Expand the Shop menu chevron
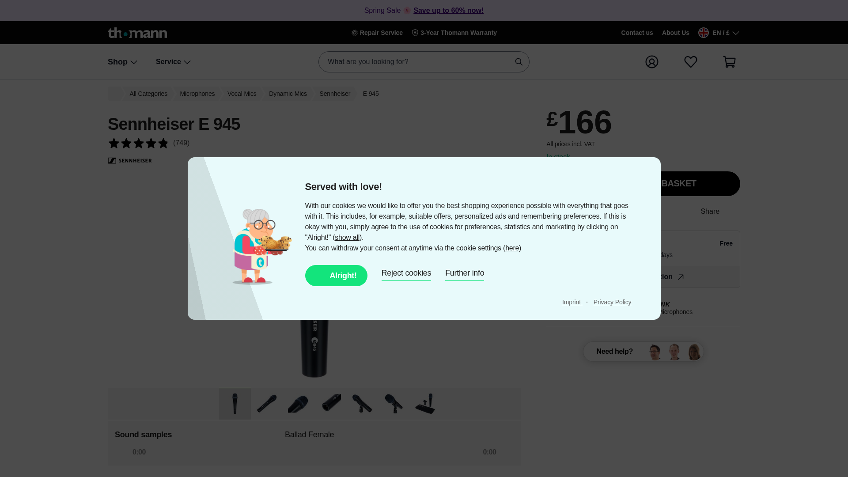Viewport: 848px width, 477px height. 134,62
